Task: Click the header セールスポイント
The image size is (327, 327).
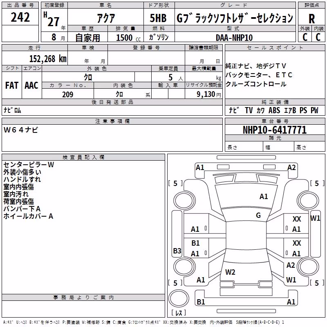Action: click(275, 47)
